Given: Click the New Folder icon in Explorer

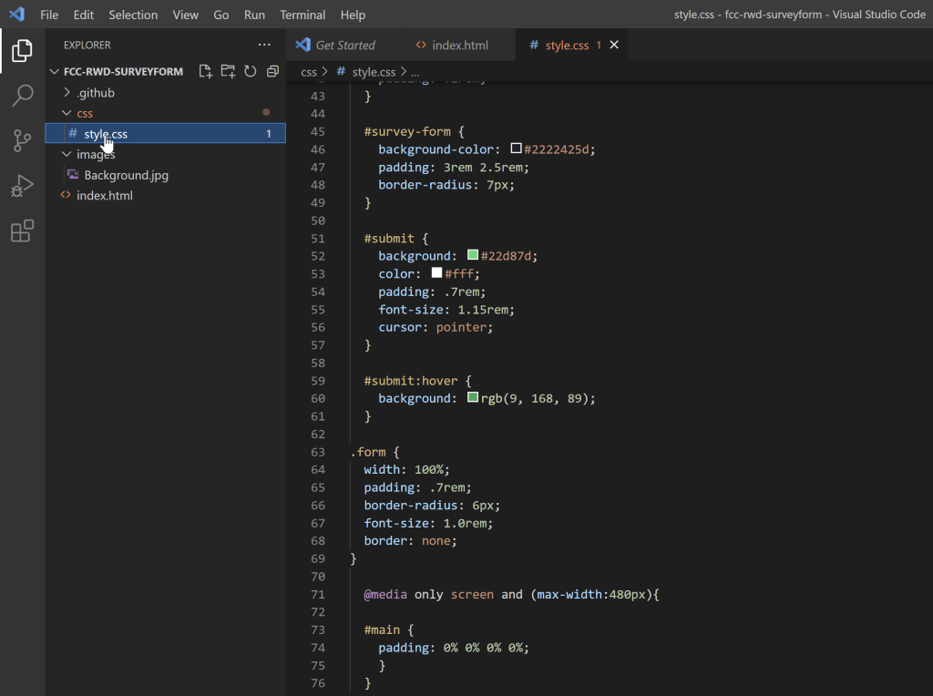Looking at the screenshot, I should (x=228, y=71).
